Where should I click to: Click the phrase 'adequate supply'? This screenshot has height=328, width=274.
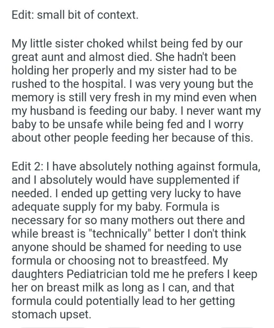click(x=53, y=207)
